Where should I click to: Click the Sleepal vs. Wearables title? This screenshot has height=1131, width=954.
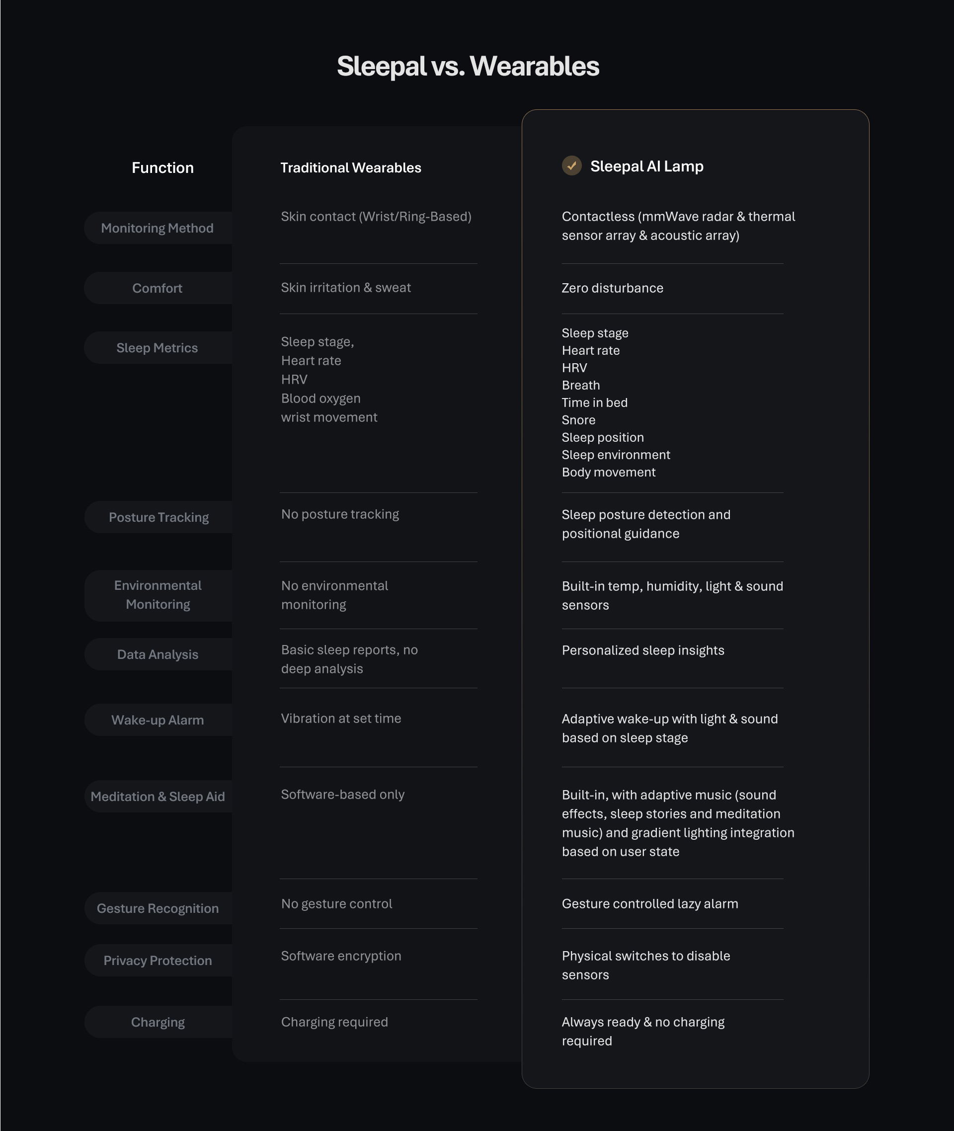pyautogui.click(x=468, y=67)
